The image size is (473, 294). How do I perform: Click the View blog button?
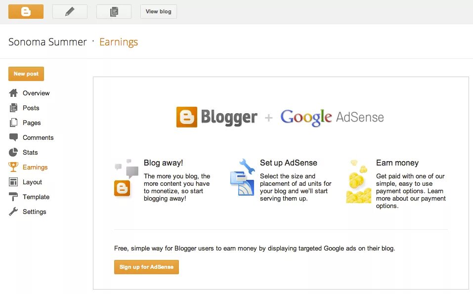point(158,11)
